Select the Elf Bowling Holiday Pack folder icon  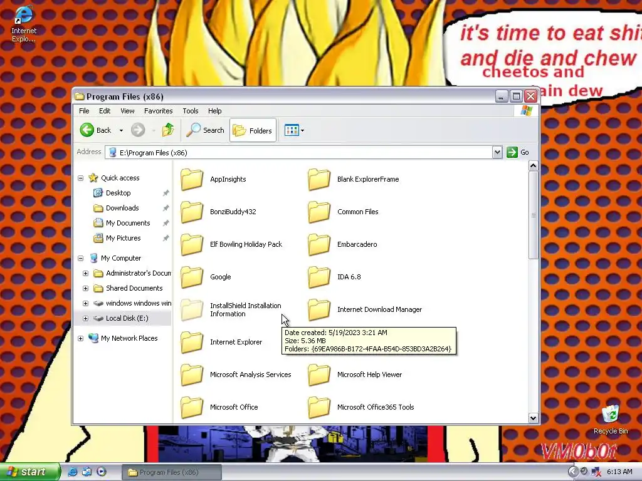192,244
